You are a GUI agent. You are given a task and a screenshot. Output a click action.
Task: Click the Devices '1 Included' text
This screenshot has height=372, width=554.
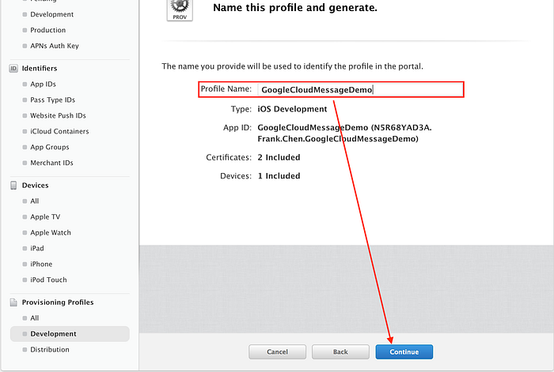[279, 176]
